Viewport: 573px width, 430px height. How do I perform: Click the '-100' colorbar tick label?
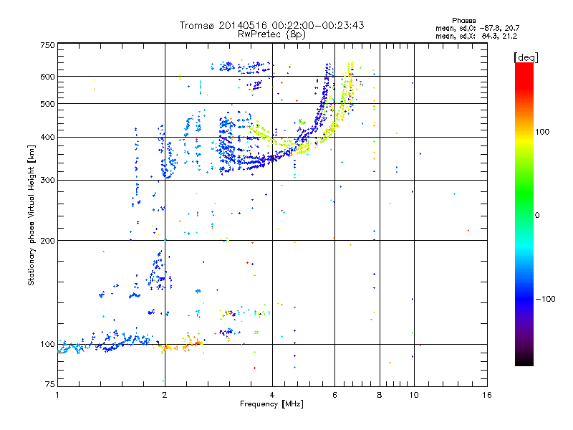[x=545, y=299]
